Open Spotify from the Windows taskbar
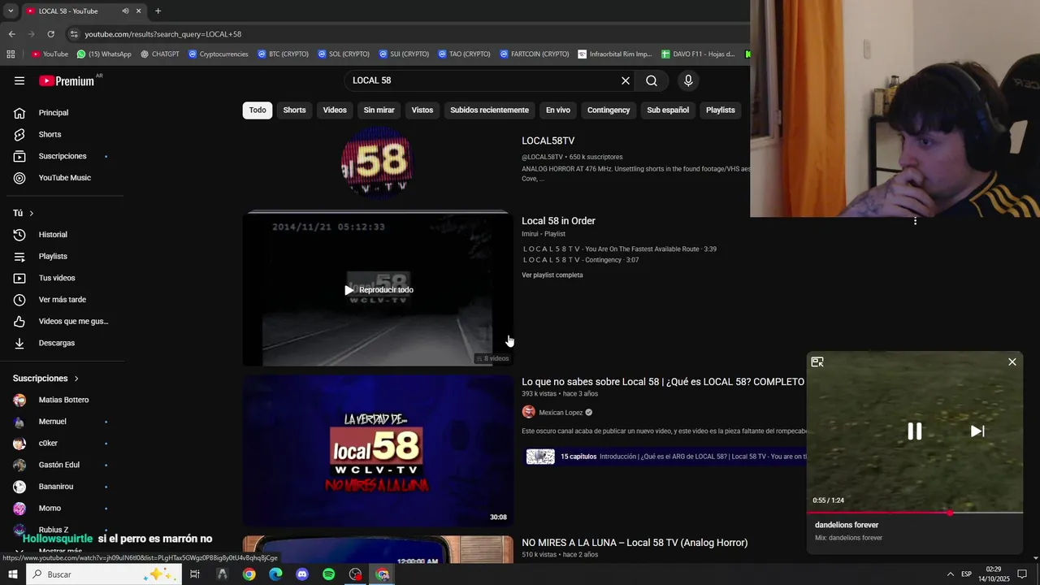The image size is (1040, 585). point(328,574)
